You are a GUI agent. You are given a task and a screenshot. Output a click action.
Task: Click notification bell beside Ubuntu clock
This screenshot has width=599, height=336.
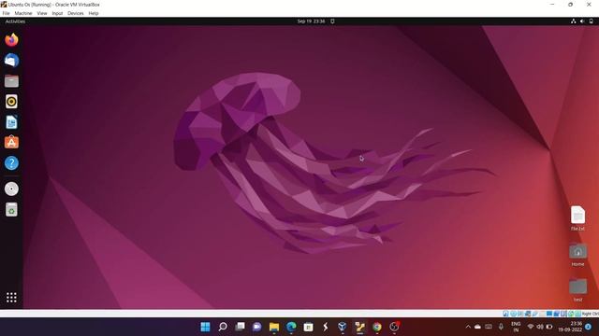click(332, 21)
